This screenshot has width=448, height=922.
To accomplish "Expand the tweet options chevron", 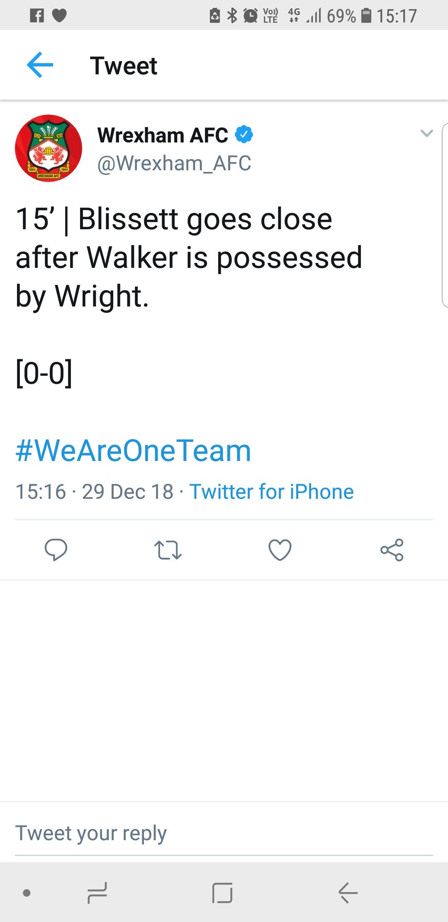I will (x=426, y=133).
